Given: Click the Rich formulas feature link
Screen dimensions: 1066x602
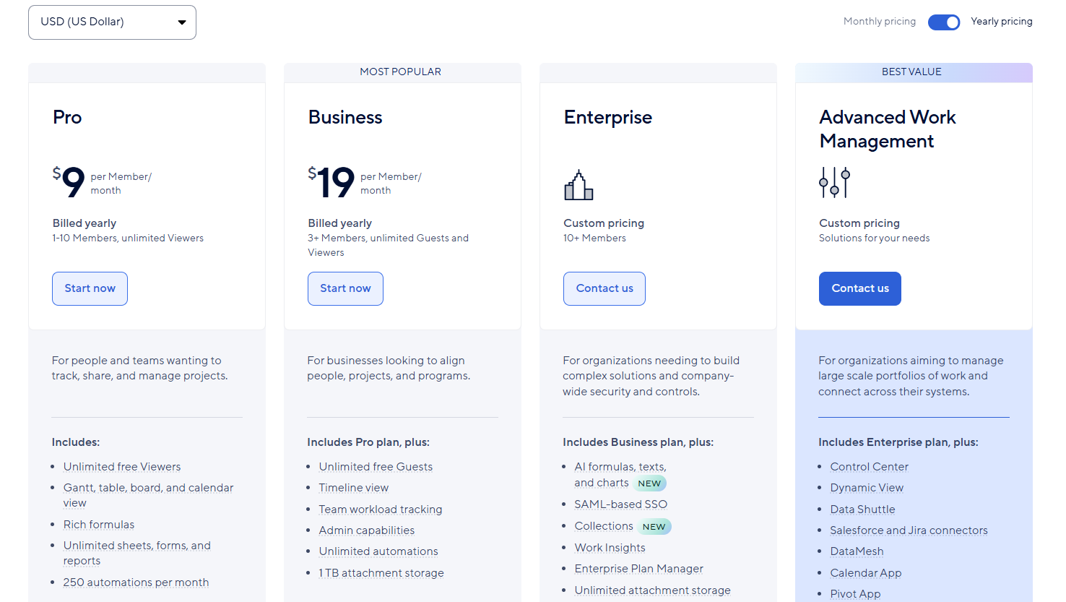Looking at the screenshot, I should [x=99, y=524].
